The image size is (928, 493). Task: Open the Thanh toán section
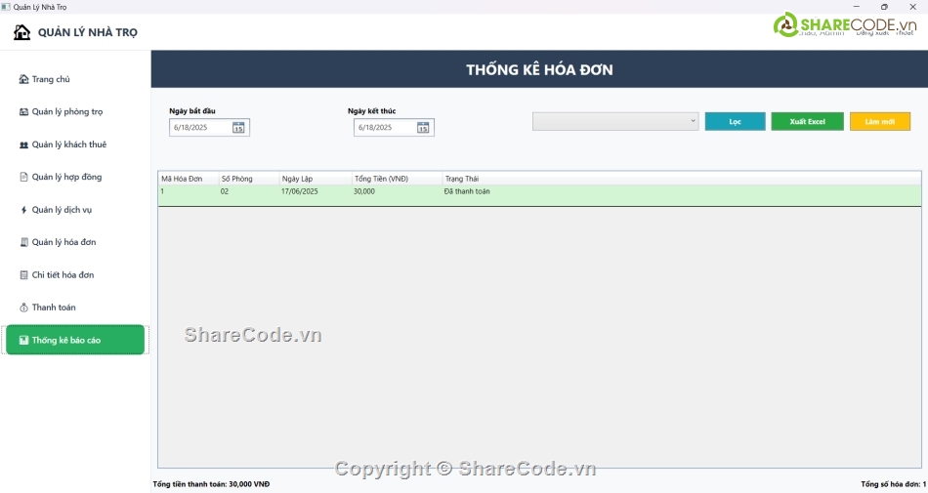(x=54, y=308)
